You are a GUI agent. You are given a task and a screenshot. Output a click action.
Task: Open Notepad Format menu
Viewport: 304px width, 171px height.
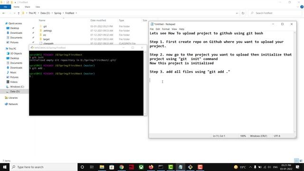tap(166, 29)
